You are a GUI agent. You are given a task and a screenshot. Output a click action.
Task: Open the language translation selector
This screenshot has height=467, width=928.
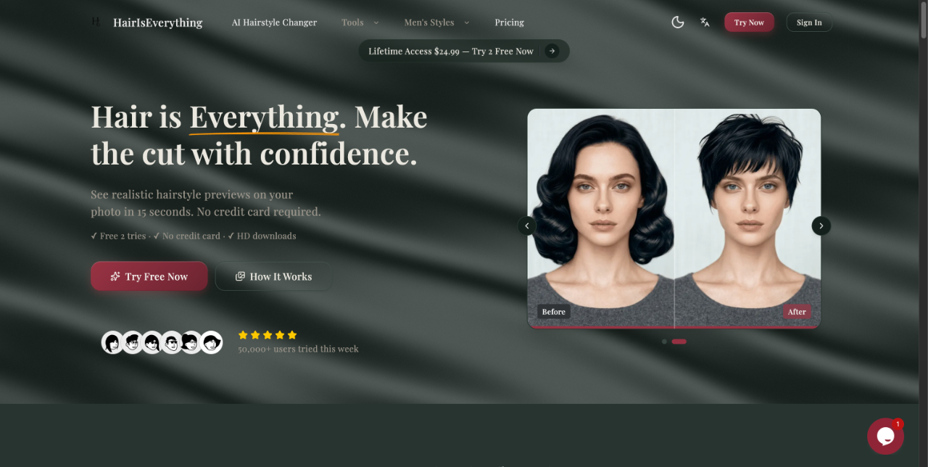pyautogui.click(x=705, y=22)
